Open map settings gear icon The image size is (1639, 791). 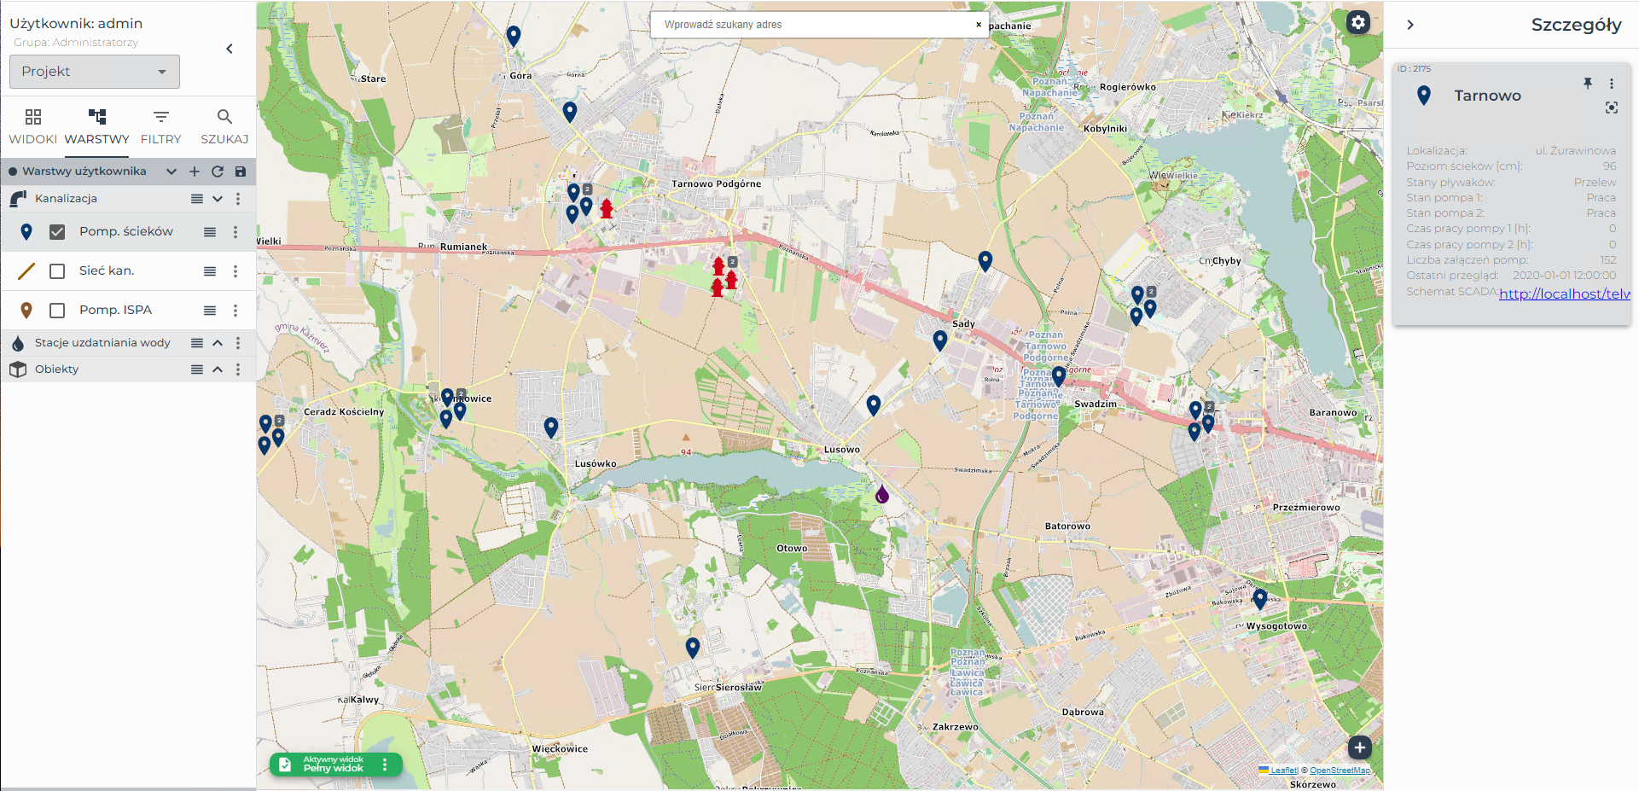(1358, 22)
